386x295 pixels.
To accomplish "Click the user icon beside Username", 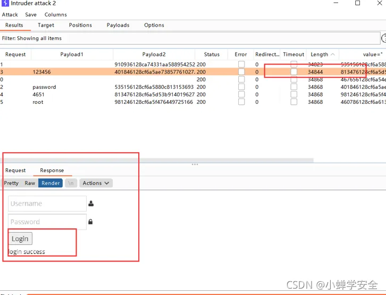I will 91,203.
